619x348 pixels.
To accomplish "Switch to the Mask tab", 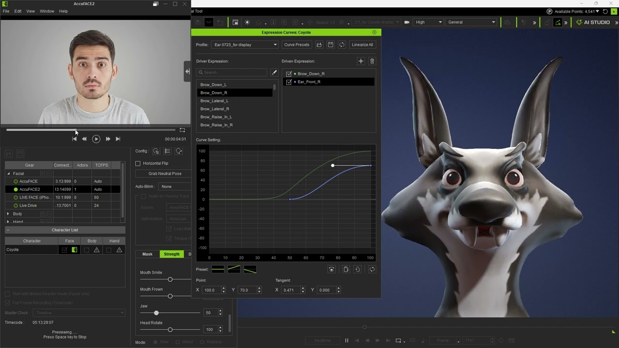I will pos(147,254).
